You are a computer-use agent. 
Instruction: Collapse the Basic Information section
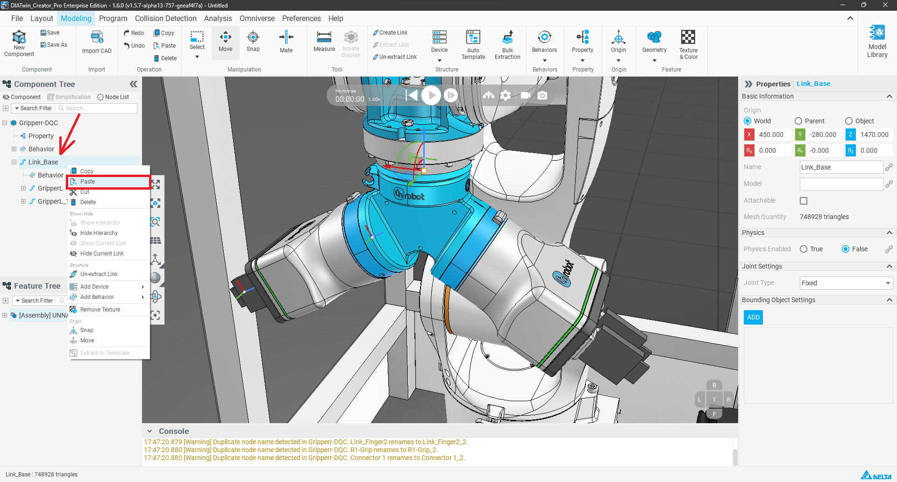(x=889, y=96)
